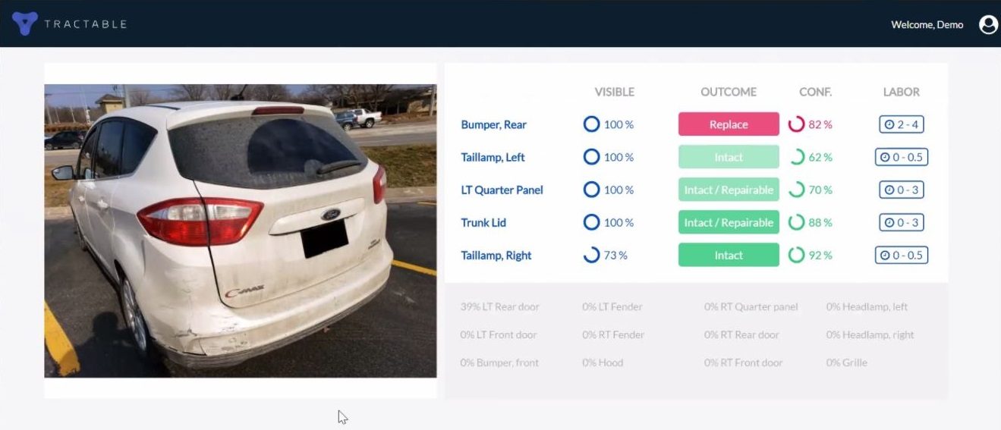1001x430 pixels.
Task: Open the Bumper, Rear part link
Action: pos(493,124)
